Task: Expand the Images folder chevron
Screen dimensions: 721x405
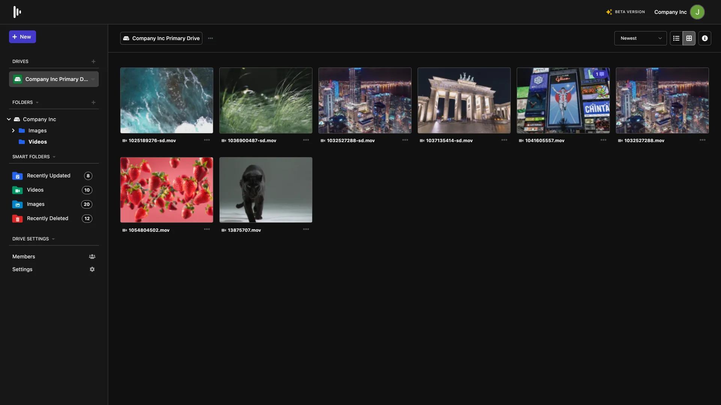Action: pos(13,130)
